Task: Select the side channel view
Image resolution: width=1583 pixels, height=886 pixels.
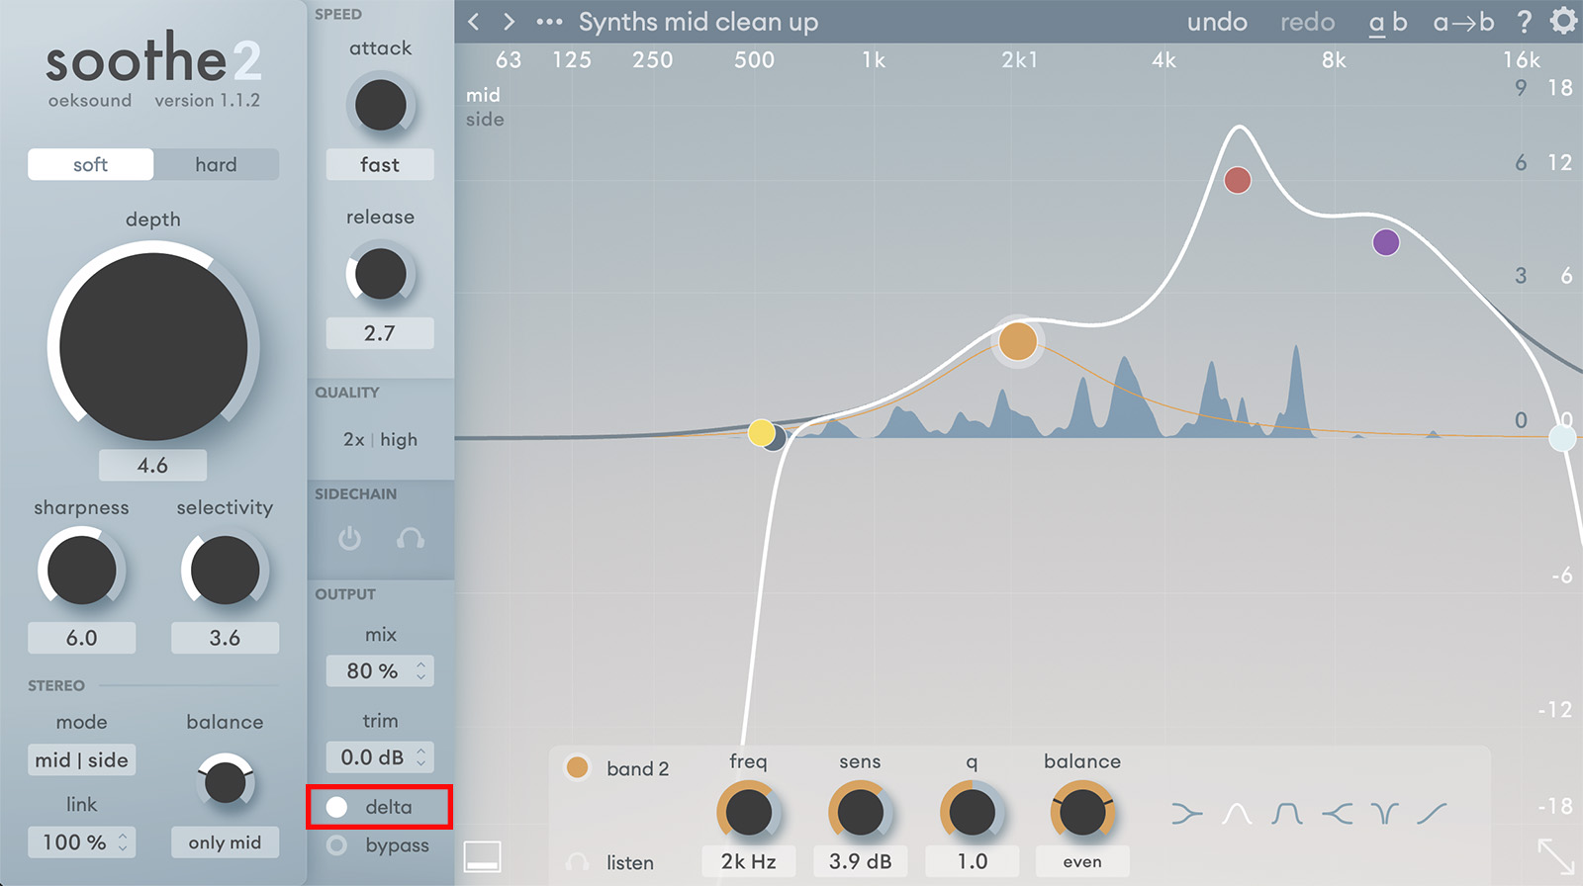Action: coord(485,120)
